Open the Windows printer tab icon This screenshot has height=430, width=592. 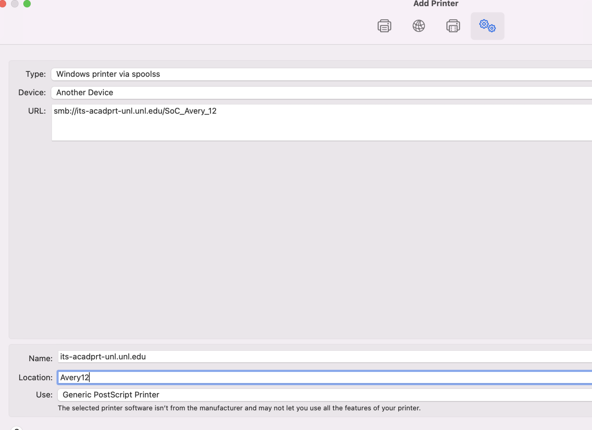453,26
